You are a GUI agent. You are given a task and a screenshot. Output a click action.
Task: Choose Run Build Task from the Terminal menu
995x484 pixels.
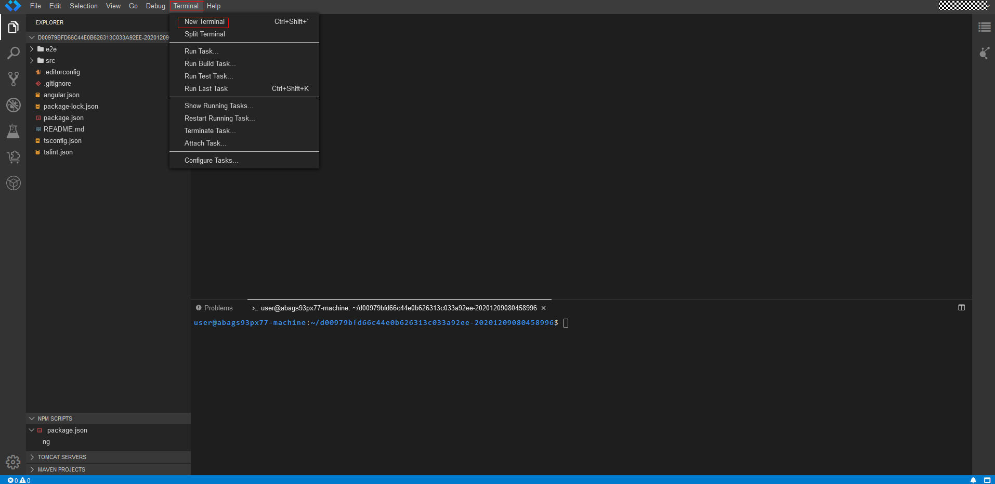(210, 64)
